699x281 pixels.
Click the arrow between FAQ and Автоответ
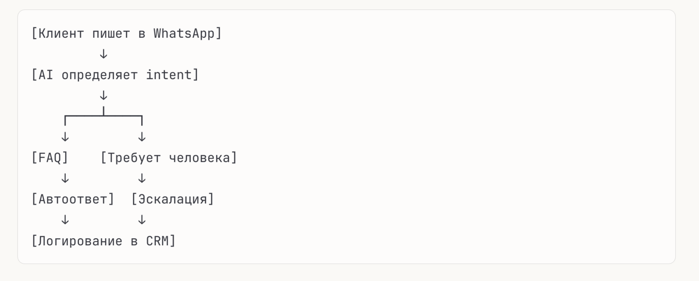65,178
